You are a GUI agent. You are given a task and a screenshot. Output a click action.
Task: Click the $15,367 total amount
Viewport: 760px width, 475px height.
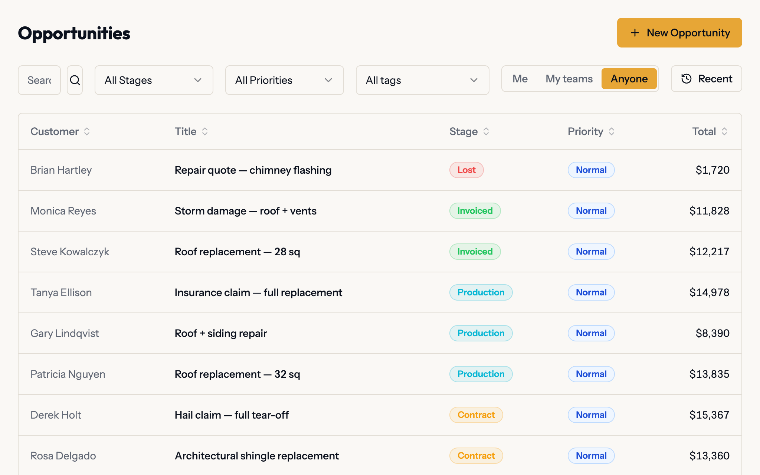click(709, 415)
